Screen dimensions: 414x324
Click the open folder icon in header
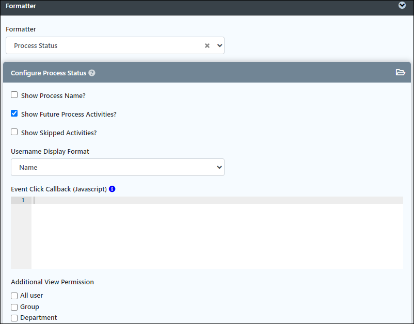(400, 72)
